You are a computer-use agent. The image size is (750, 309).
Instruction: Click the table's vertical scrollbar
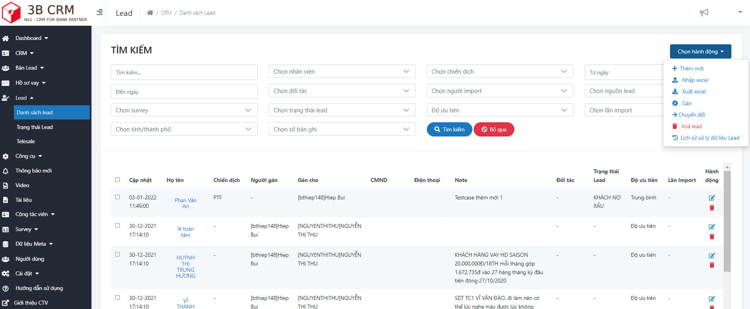(727, 222)
